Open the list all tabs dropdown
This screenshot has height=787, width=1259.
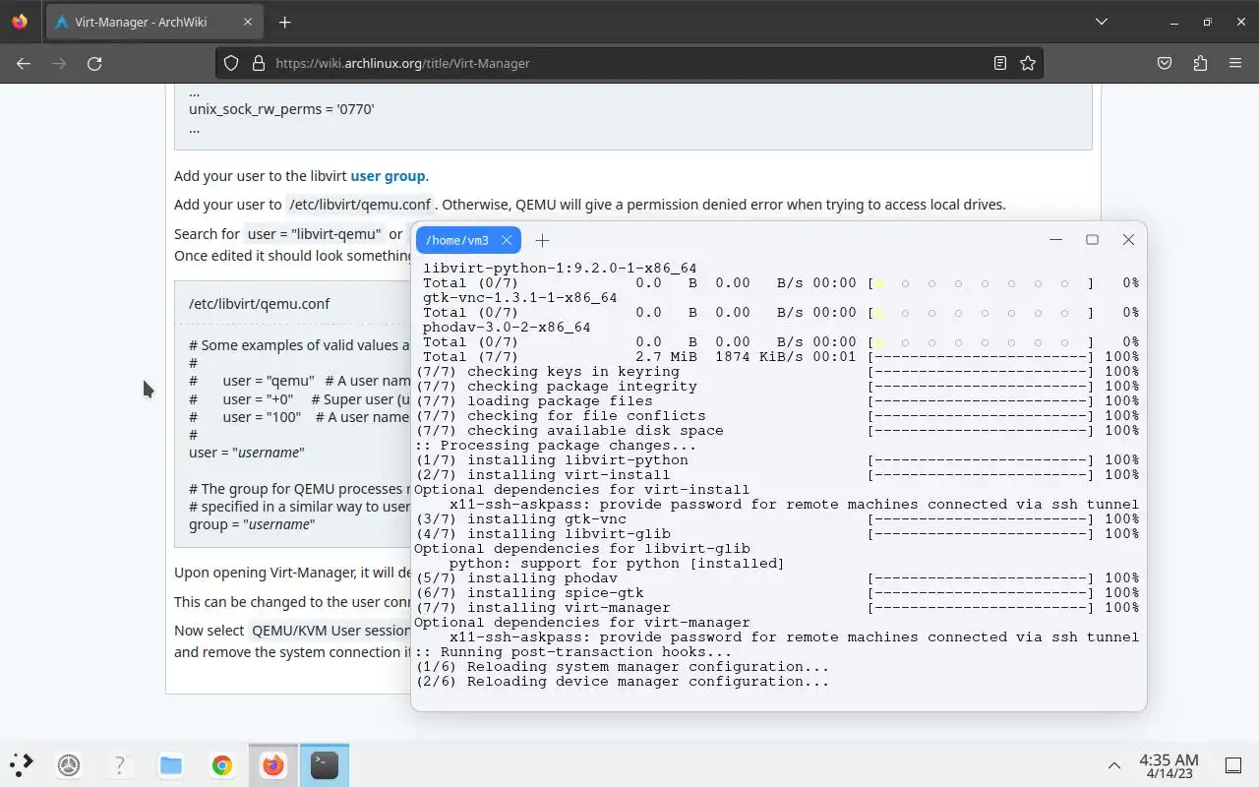coord(1102,22)
